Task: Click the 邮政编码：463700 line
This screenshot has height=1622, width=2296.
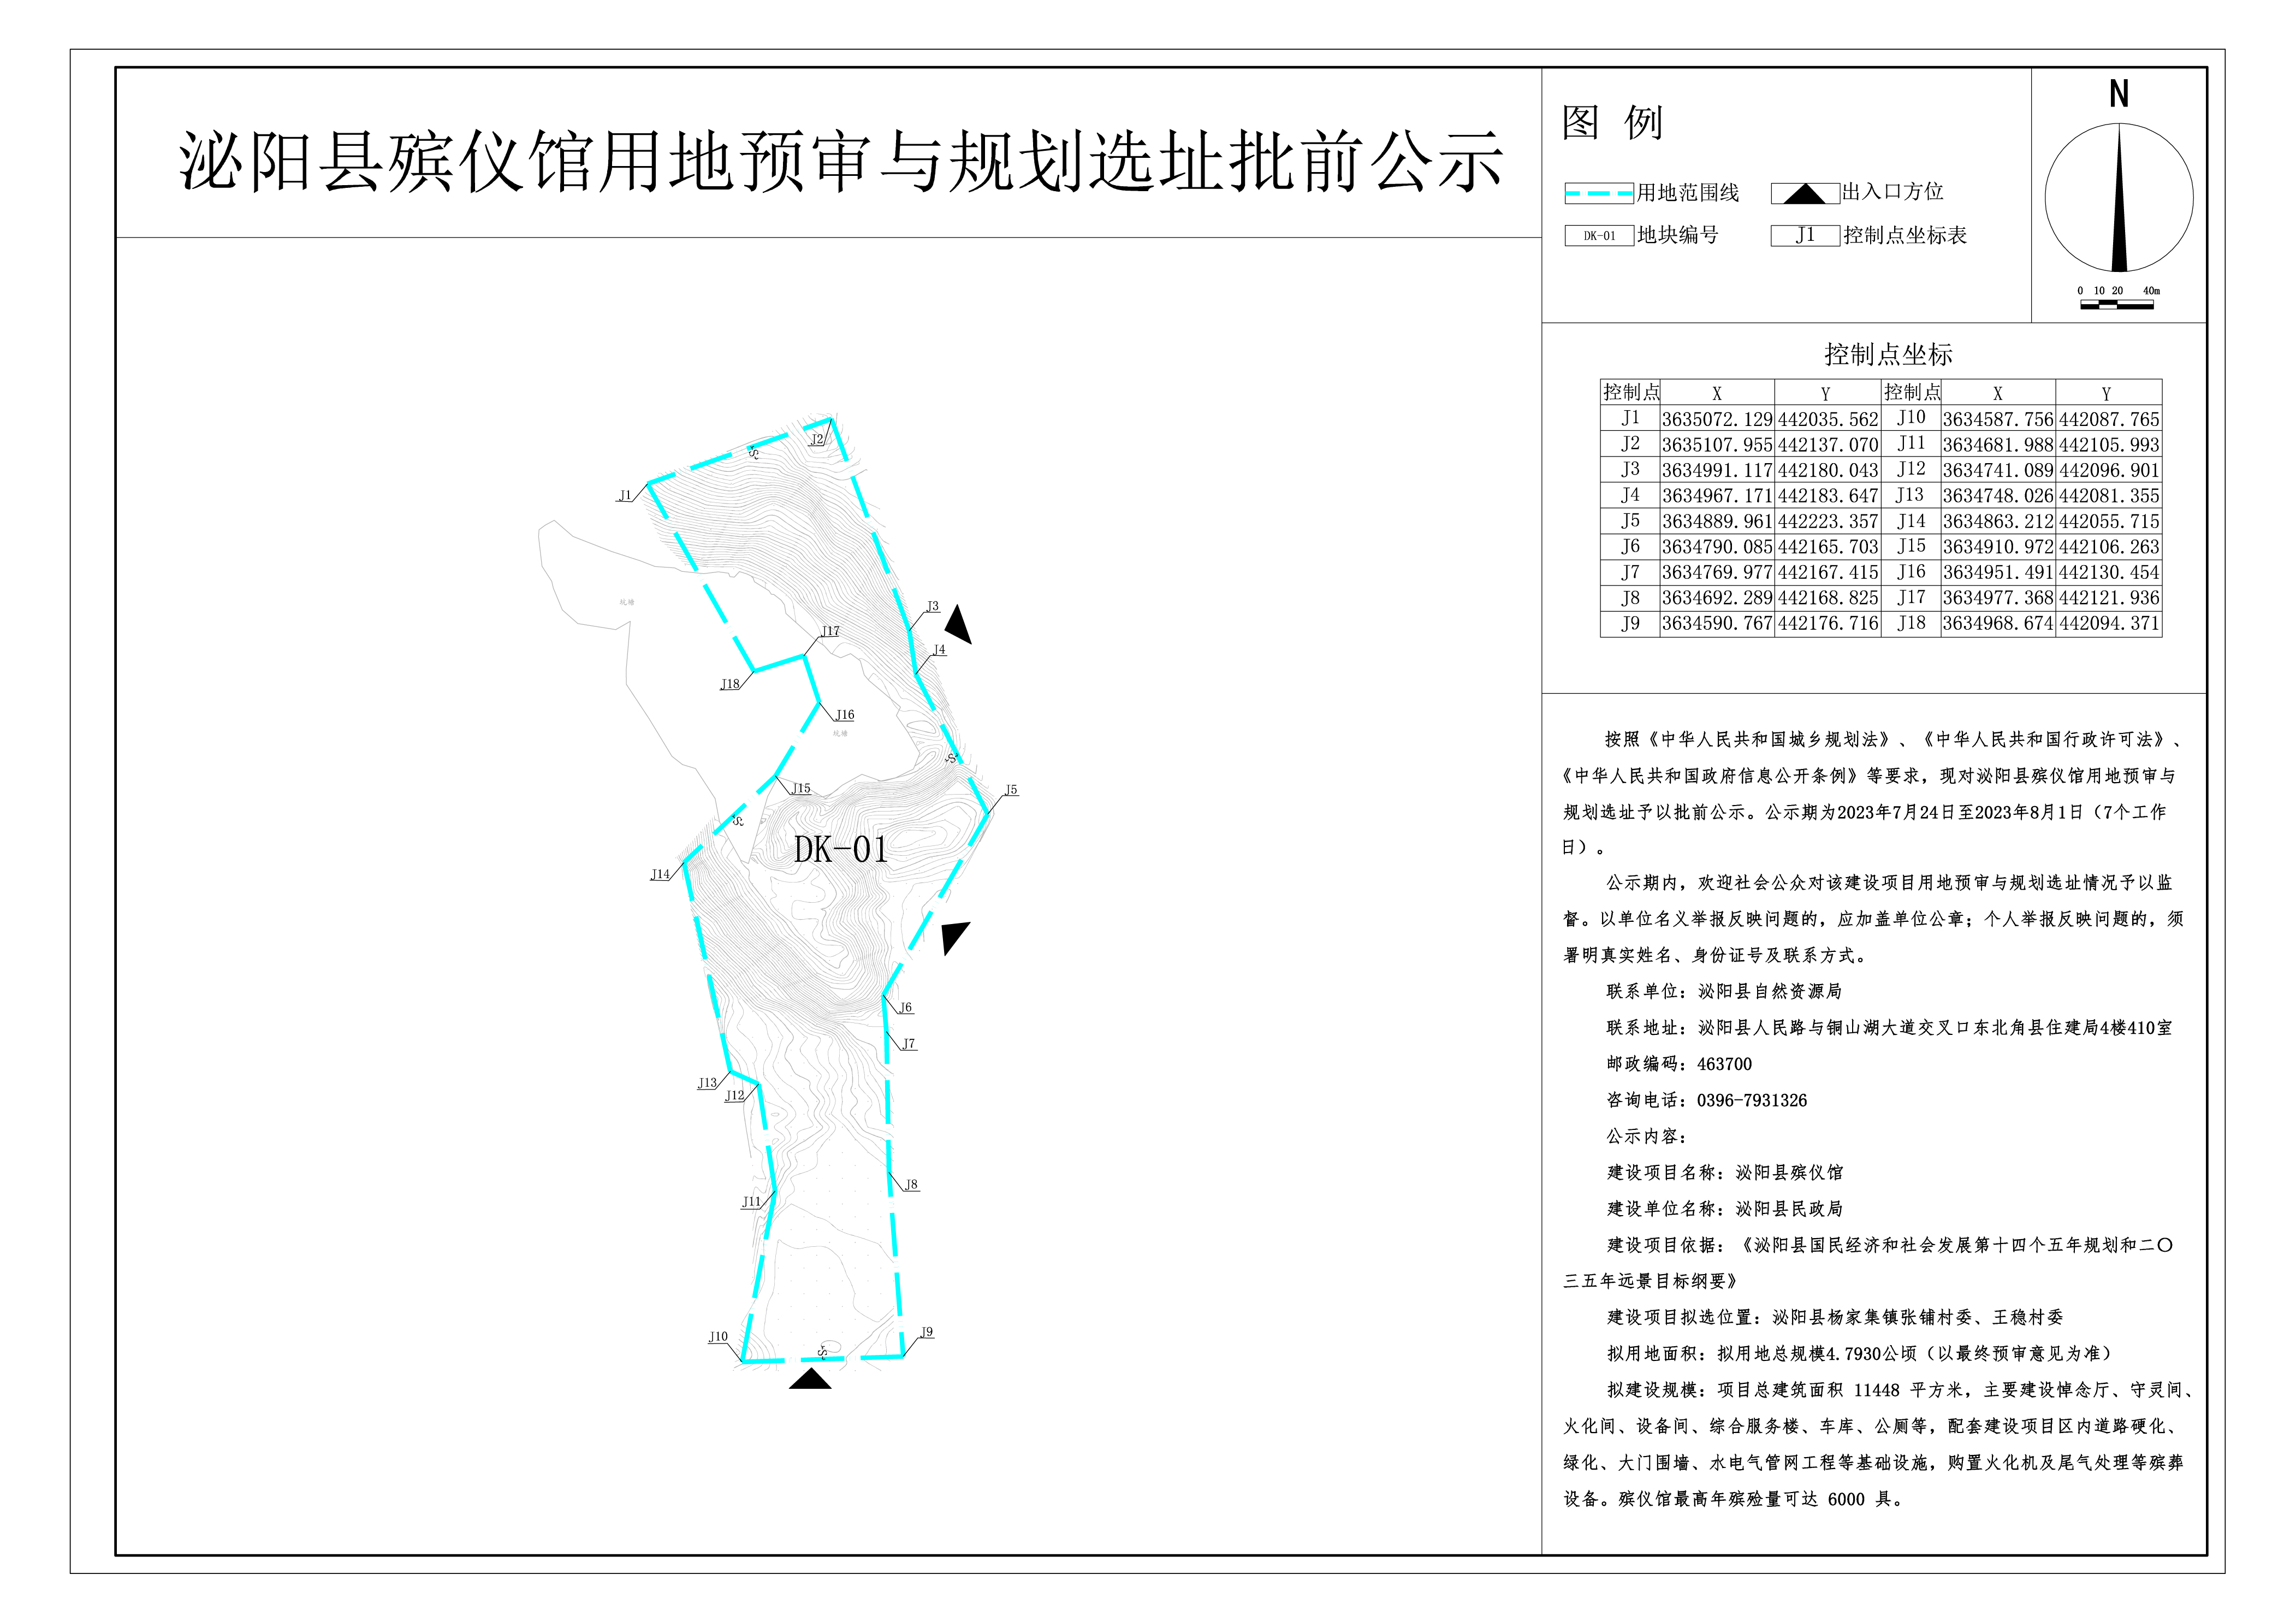Action: tap(1679, 1064)
